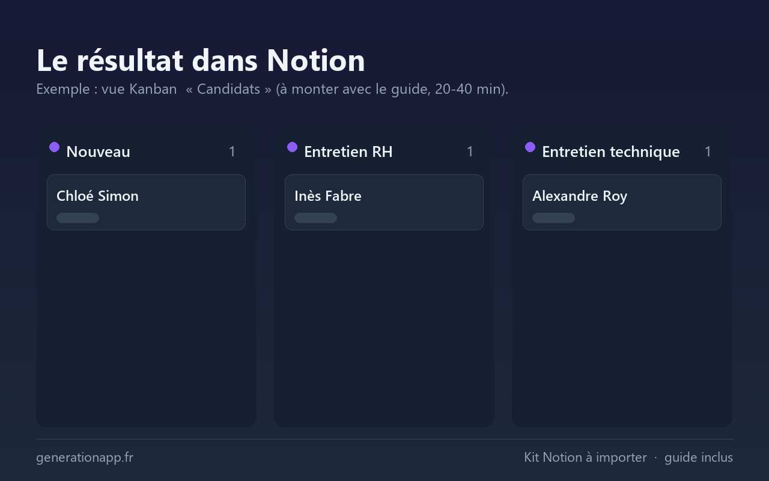Image resolution: width=769 pixels, height=481 pixels.
Task: Click the tag pill under Alexandre Roy
Action: pyautogui.click(x=553, y=218)
